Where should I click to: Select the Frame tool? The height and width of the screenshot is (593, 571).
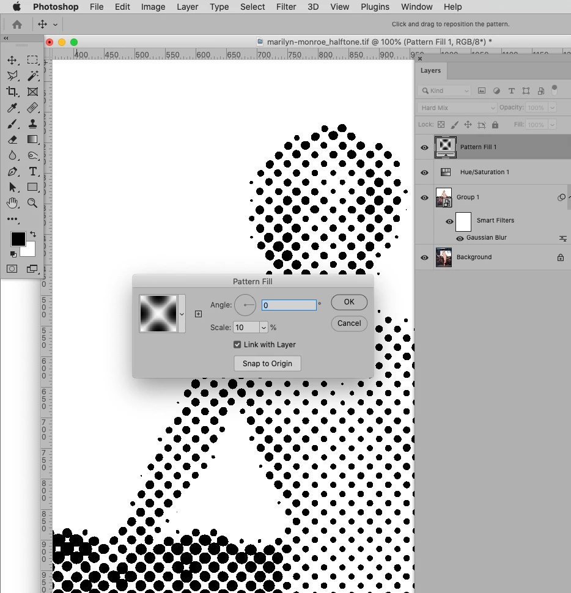[32, 92]
